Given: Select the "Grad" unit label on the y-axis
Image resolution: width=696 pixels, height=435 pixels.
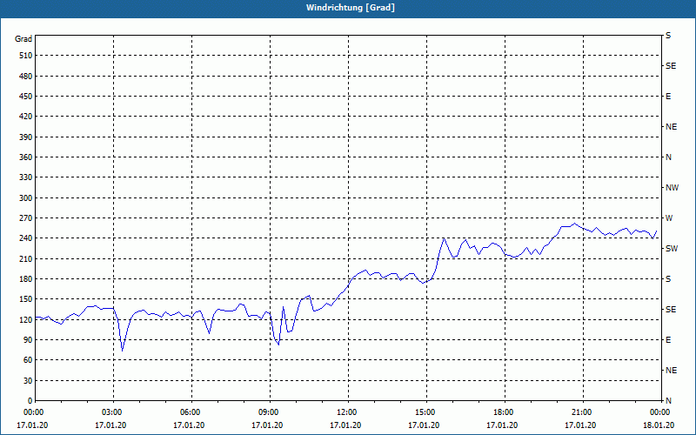Looking at the screenshot, I should (23, 39).
